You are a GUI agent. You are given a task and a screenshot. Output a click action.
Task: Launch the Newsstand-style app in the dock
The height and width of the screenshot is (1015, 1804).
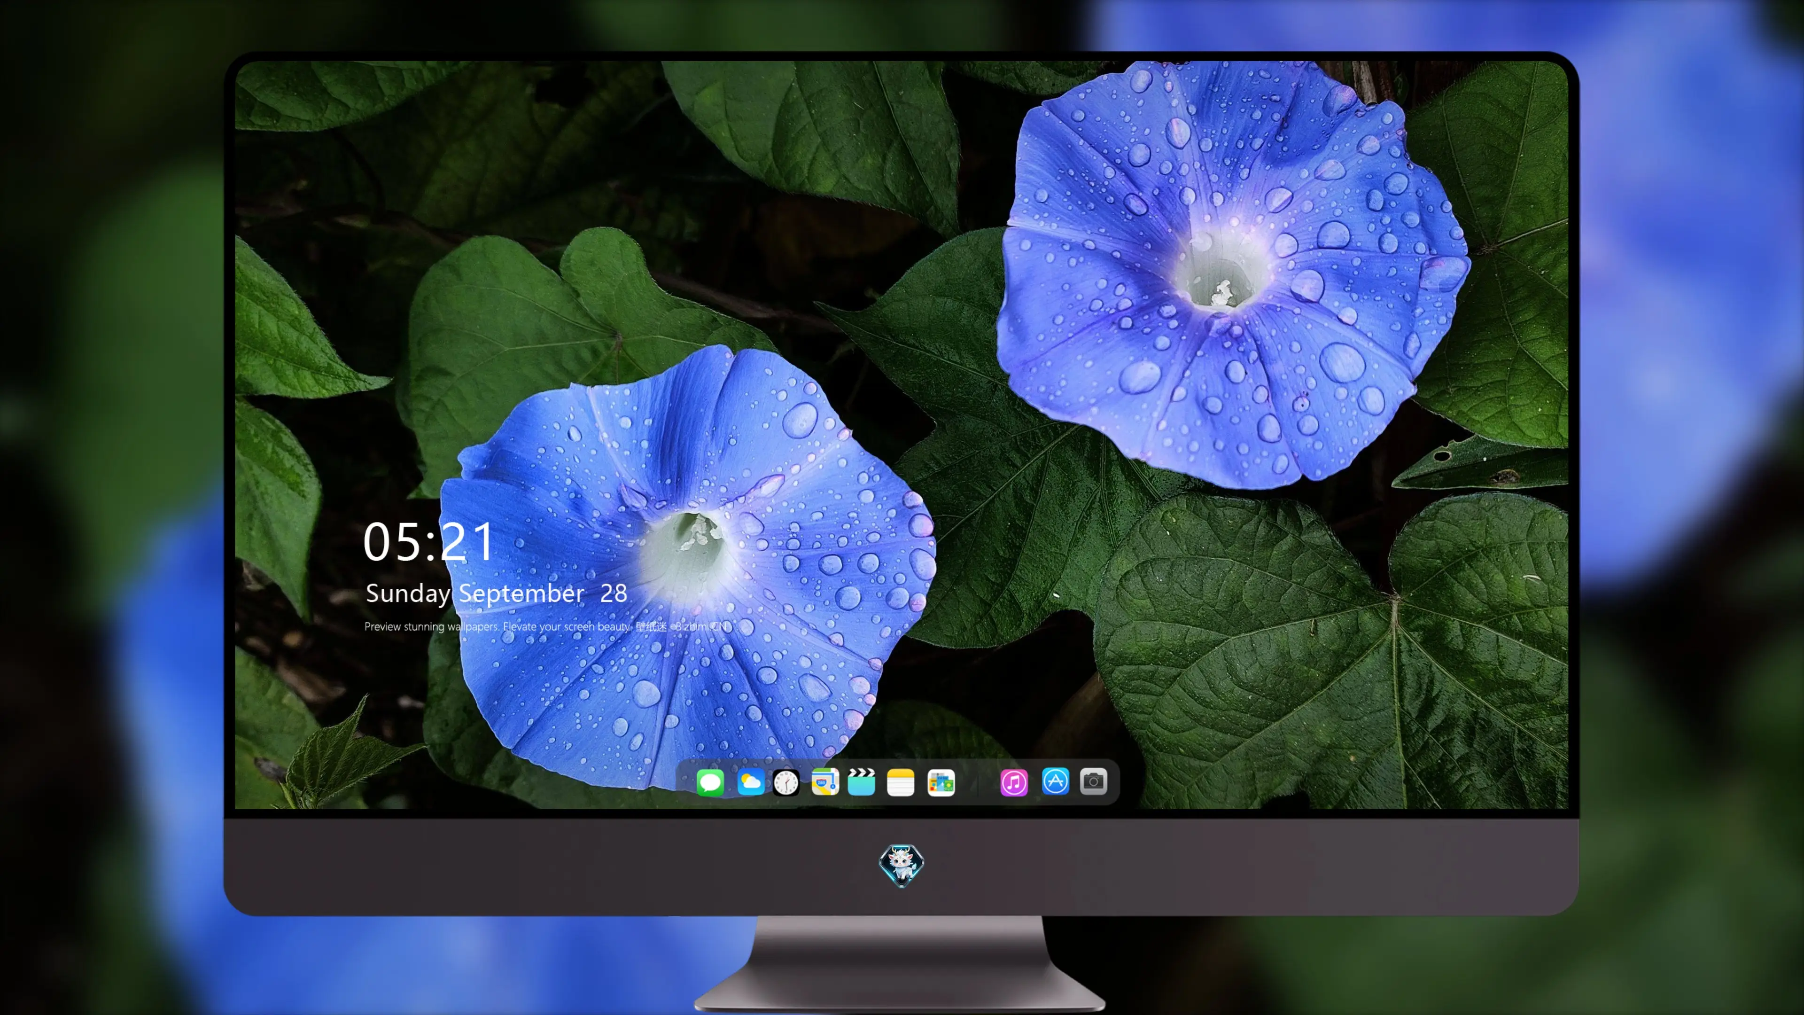pyautogui.click(x=941, y=782)
